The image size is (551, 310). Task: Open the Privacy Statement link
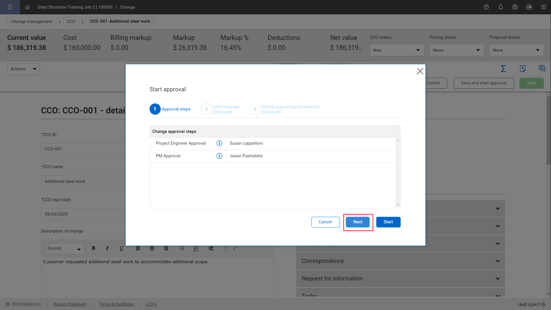(69, 304)
